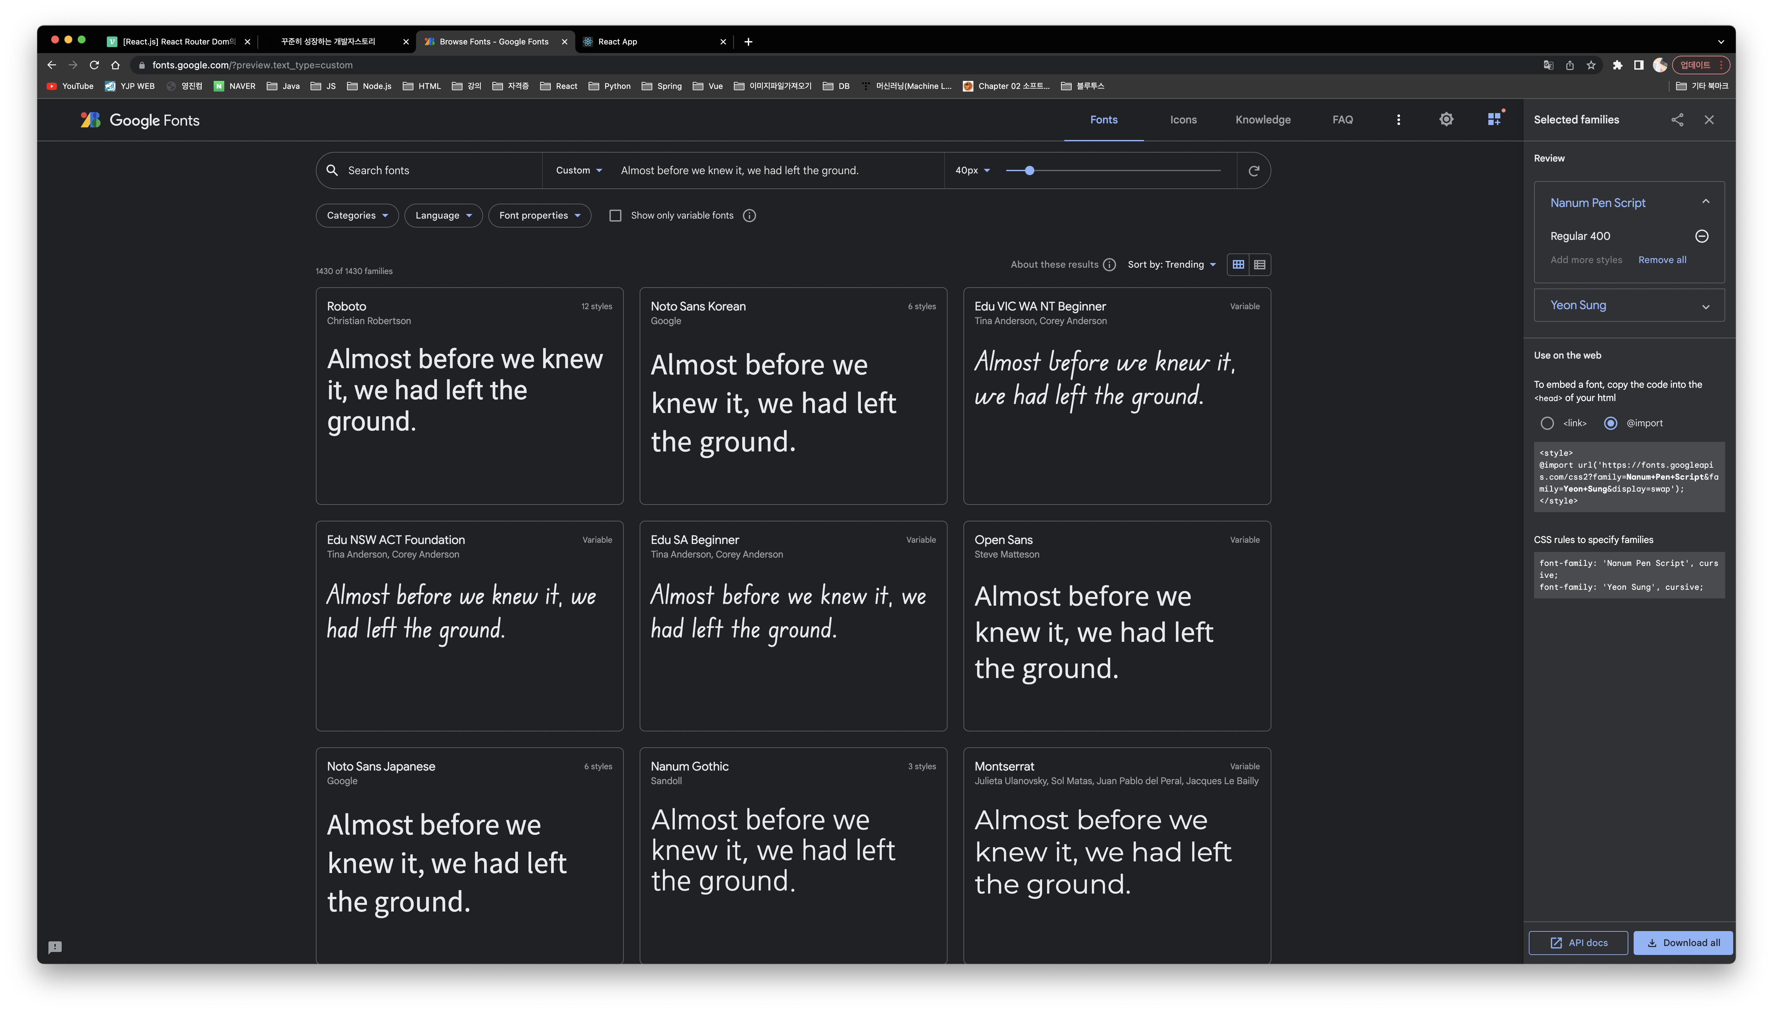Edit the custom preview text field
Image resolution: width=1773 pixels, height=1013 pixels.
point(777,170)
